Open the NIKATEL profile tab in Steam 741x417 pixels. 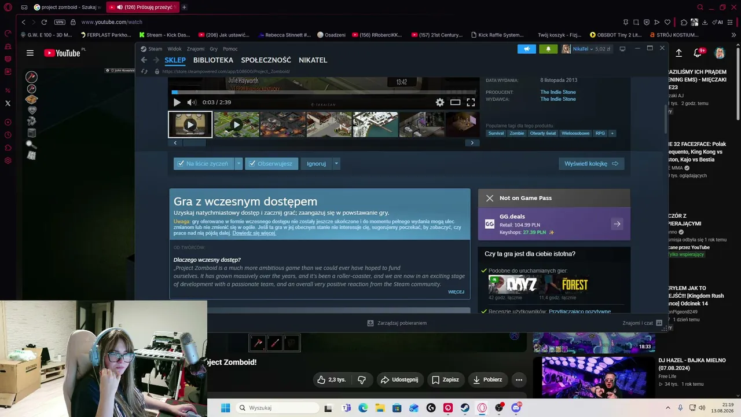(313, 60)
